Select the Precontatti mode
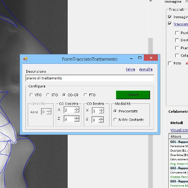 point(115,111)
